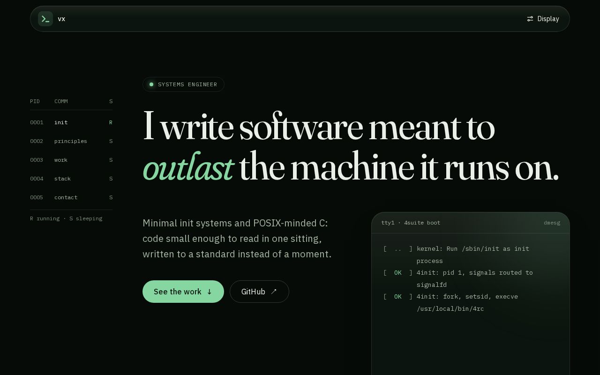Click the R status of init row
Image resolution: width=600 pixels, height=375 pixels.
(x=111, y=122)
